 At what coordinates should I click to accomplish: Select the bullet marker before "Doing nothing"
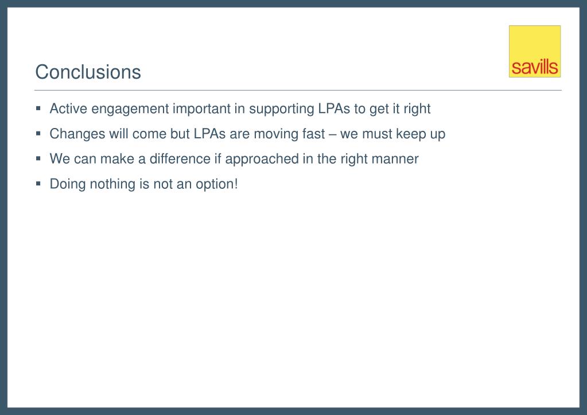[38, 184]
